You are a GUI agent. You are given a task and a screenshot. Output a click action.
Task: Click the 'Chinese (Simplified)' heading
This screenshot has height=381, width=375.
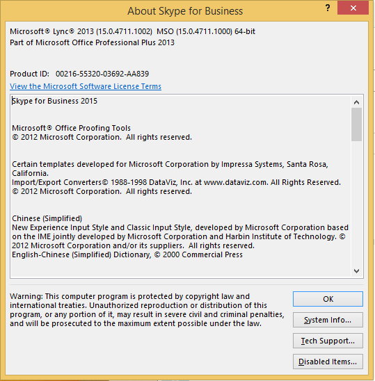click(x=47, y=218)
